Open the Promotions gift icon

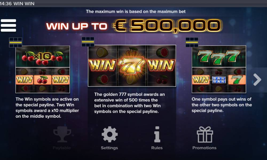[x=205, y=134]
